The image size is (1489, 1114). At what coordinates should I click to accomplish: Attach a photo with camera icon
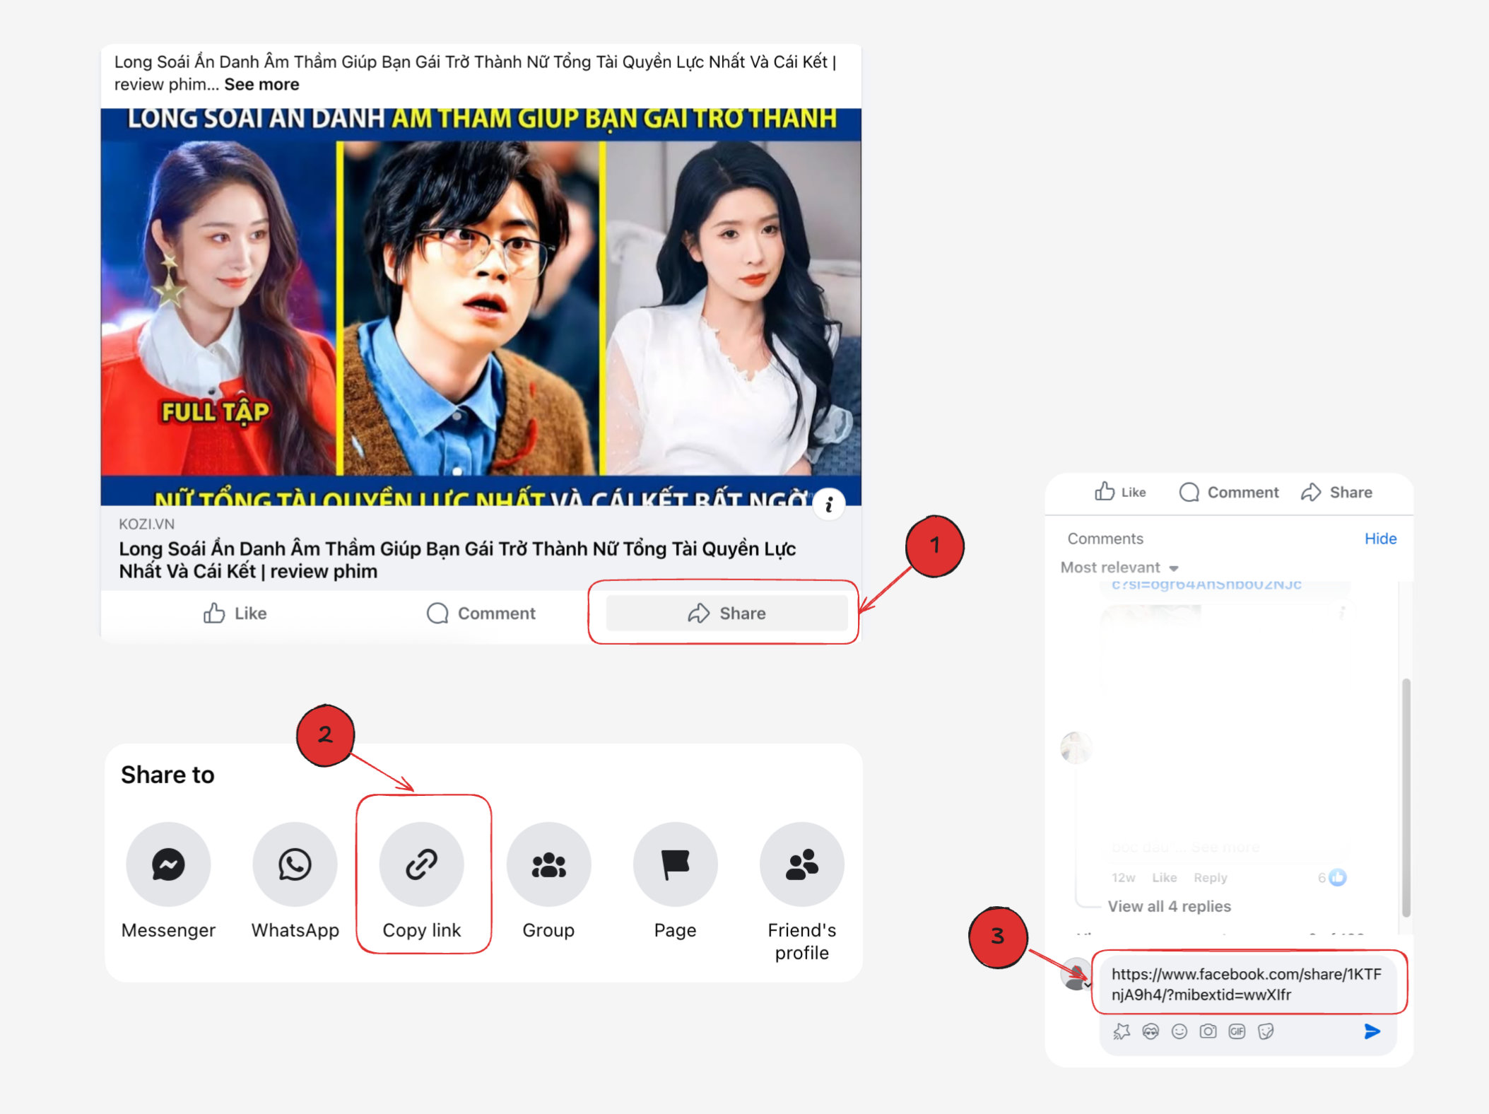coord(1208,1031)
